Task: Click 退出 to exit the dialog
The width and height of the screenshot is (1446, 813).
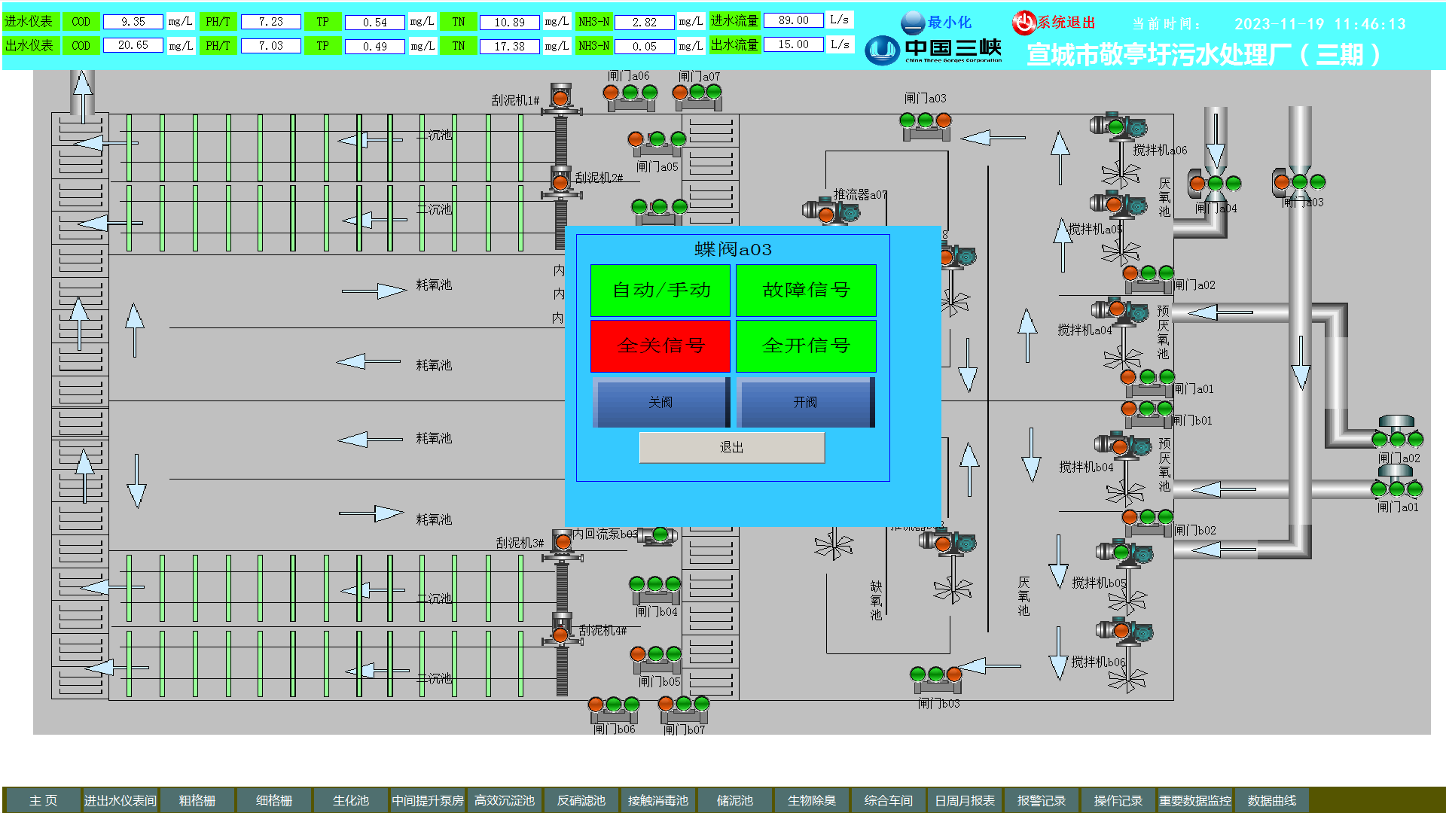Action: [x=731, y=447]
